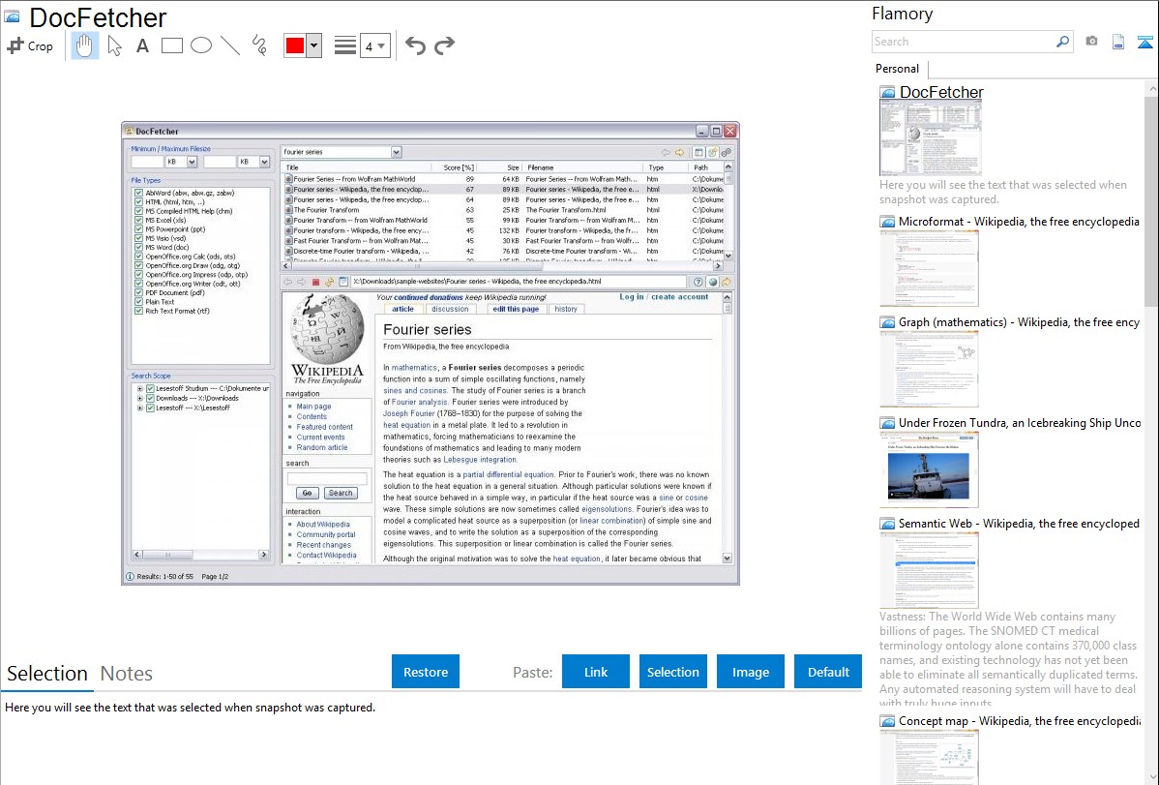The image size is (1159, 785).
Task: Click the line thickness icon
Action: click(344, 45)
